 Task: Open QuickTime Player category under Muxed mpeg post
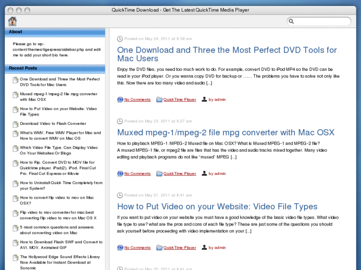(180, 173)
